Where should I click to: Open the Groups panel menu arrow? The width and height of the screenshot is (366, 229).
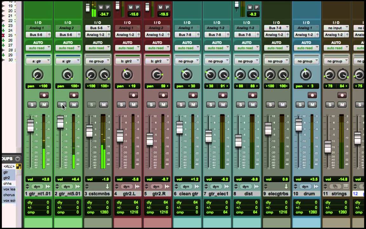pos(17,159)
